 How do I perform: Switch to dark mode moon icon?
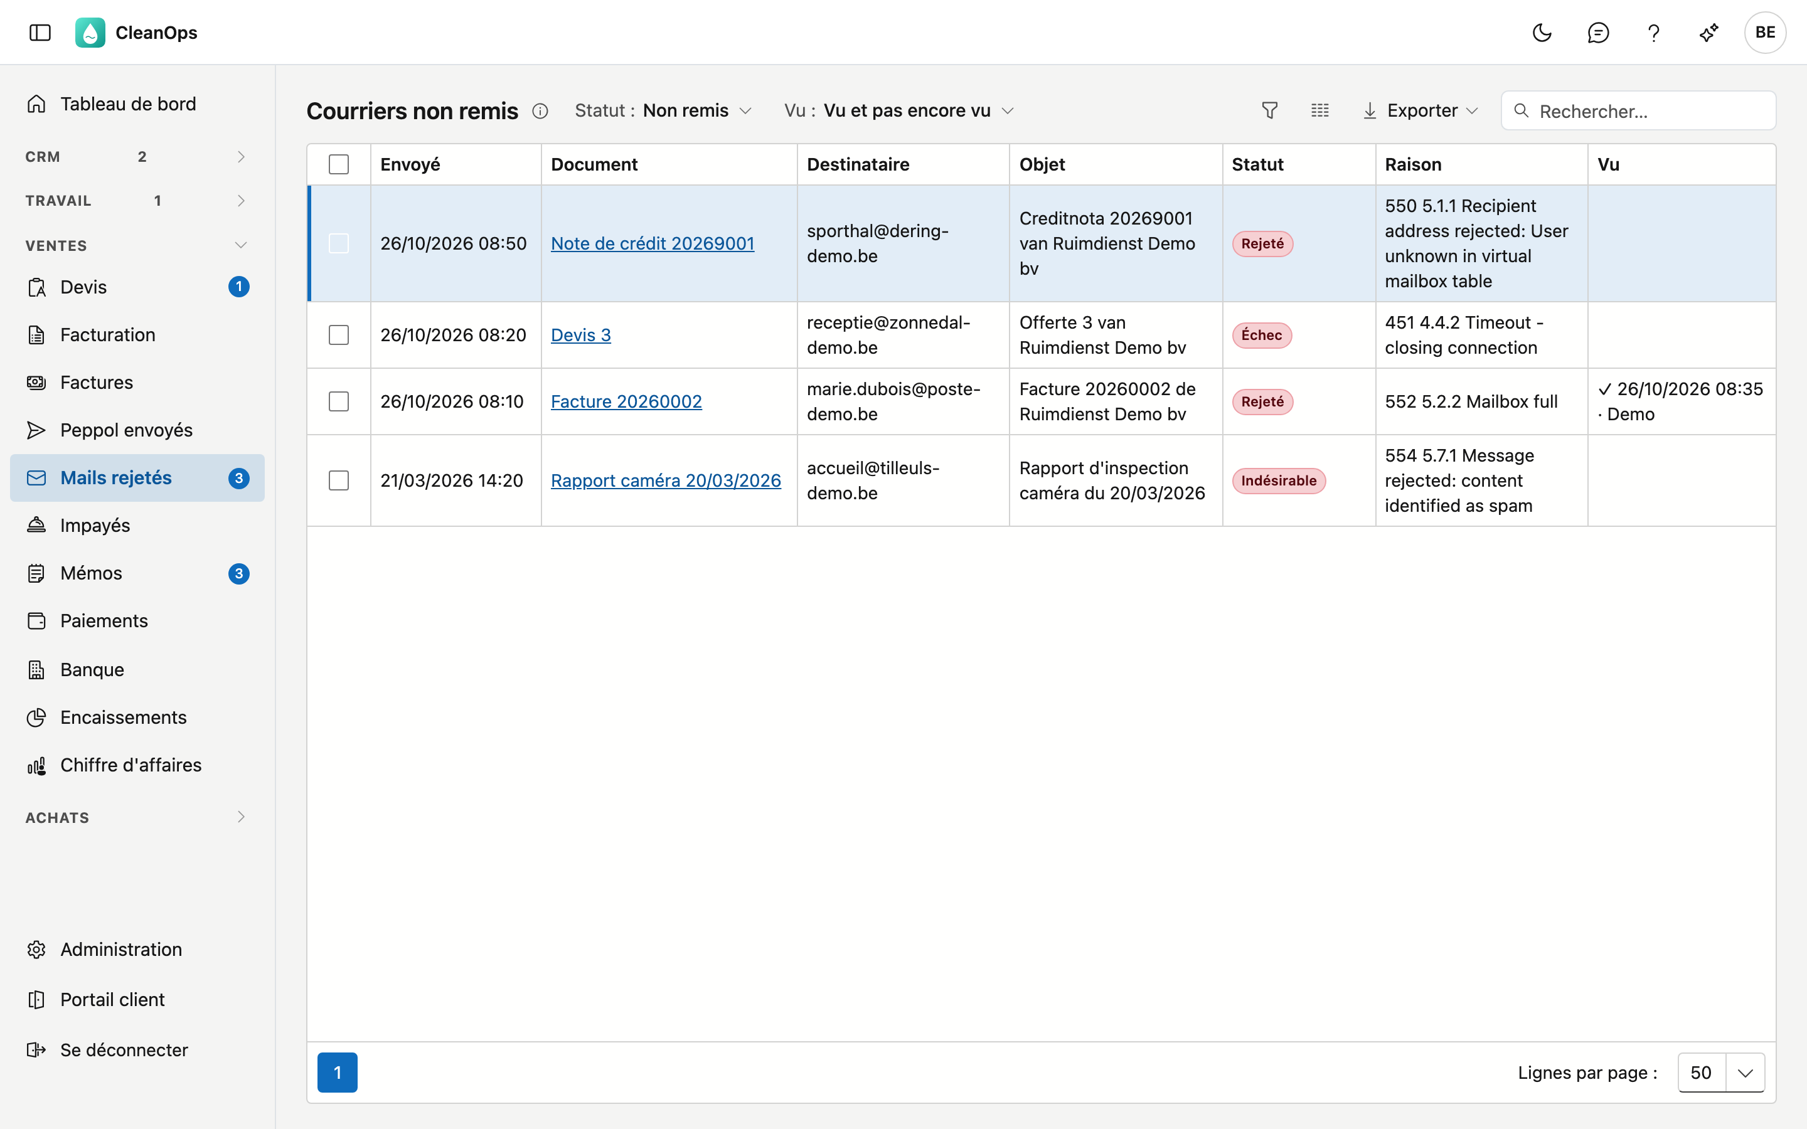pyautogui.click(x=1542, y=32)
